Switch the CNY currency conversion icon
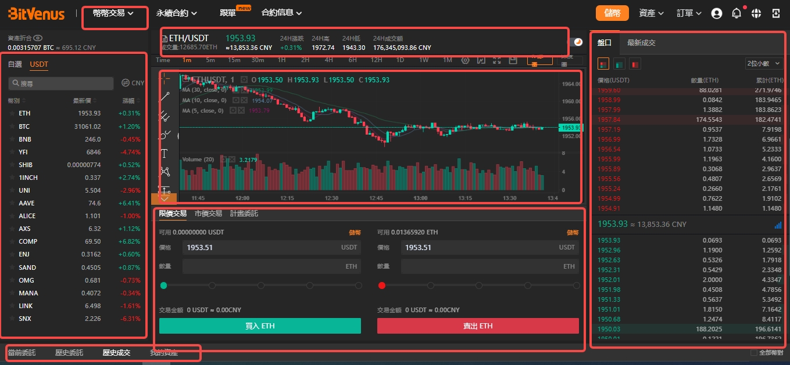 click(126, 83)
